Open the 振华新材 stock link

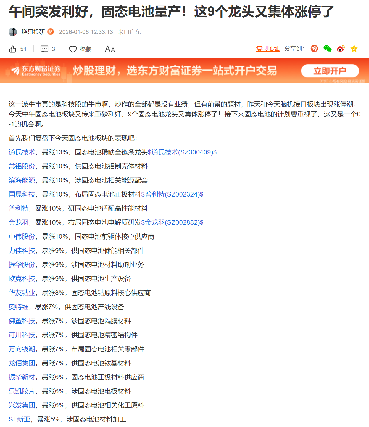(22, 377)
